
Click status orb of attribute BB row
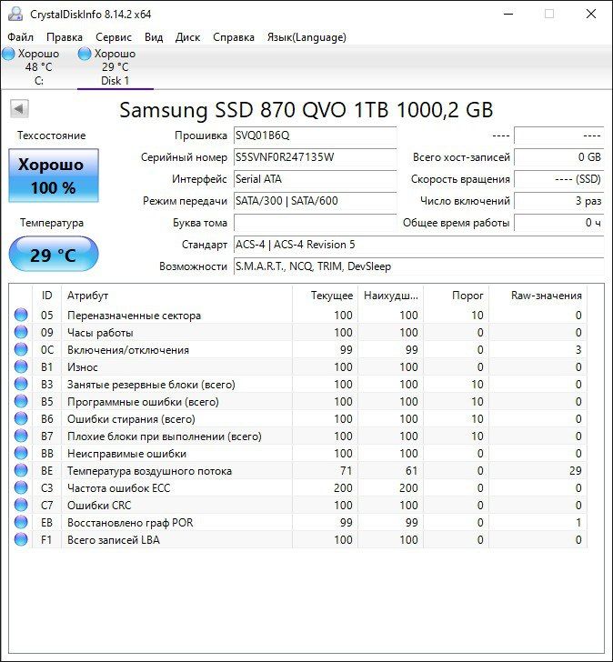21,453
